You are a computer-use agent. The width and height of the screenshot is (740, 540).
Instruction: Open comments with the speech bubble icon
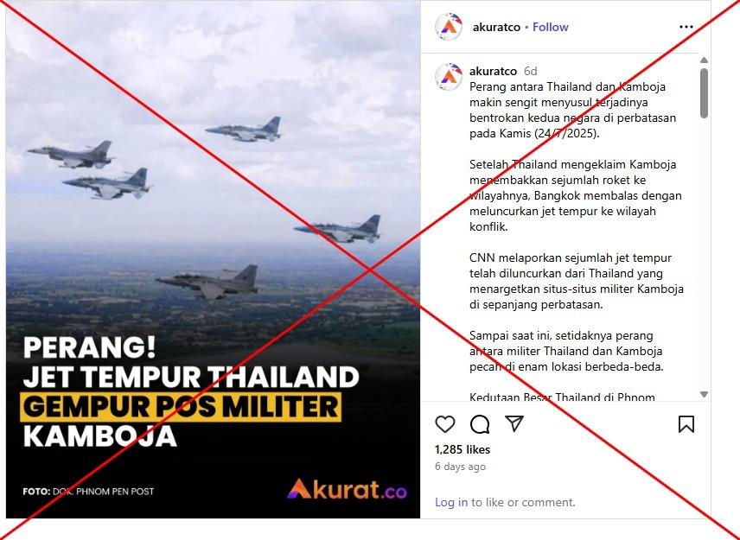point(480,424)
